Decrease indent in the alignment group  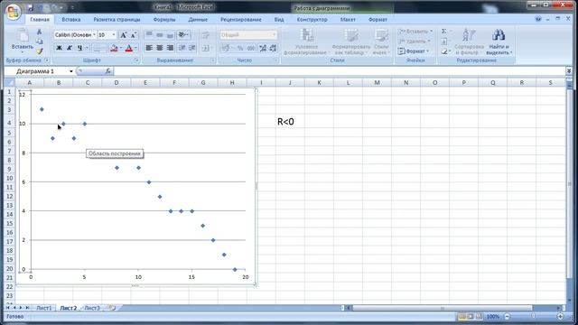coord(182,48)
